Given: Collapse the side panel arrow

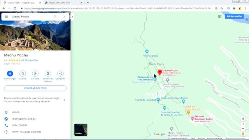Looking at the screenshot, I should (73, 17).
